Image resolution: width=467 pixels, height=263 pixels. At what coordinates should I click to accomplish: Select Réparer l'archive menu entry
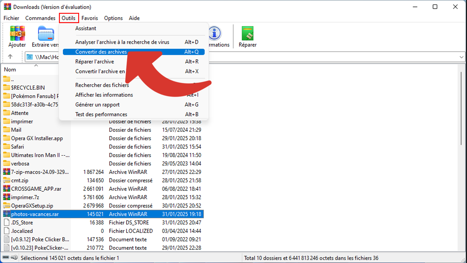click(x=134, y=62)
